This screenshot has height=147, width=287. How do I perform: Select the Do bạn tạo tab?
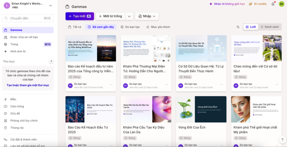(130, 27)
